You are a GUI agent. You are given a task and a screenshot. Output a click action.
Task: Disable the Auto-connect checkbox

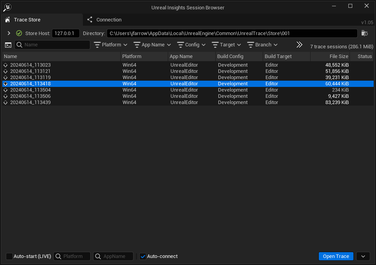143,256
